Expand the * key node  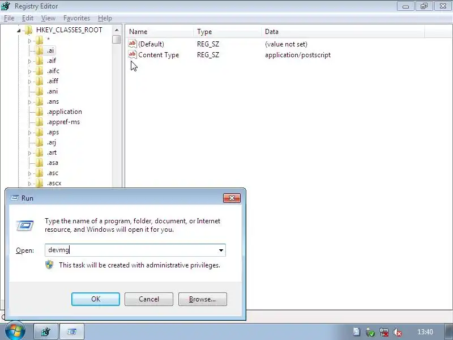click(29, 41)
